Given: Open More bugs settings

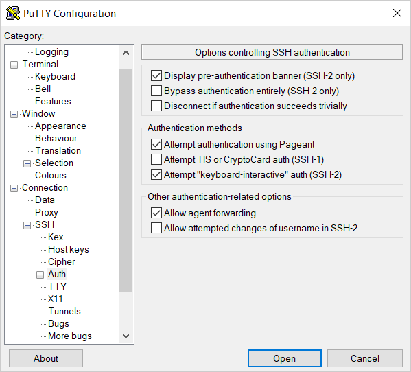Looking at the screenshot, I should point(70,336).
